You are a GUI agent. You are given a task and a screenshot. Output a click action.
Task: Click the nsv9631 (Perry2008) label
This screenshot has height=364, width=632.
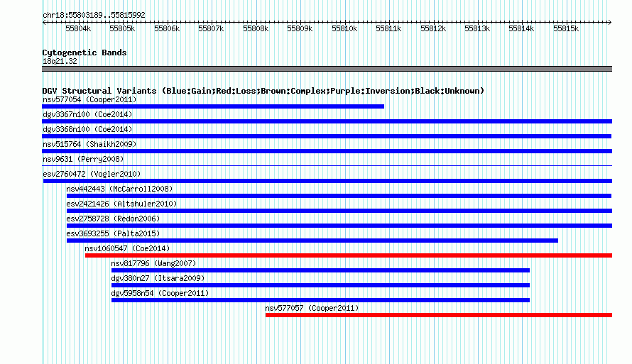tap(83, 159)
